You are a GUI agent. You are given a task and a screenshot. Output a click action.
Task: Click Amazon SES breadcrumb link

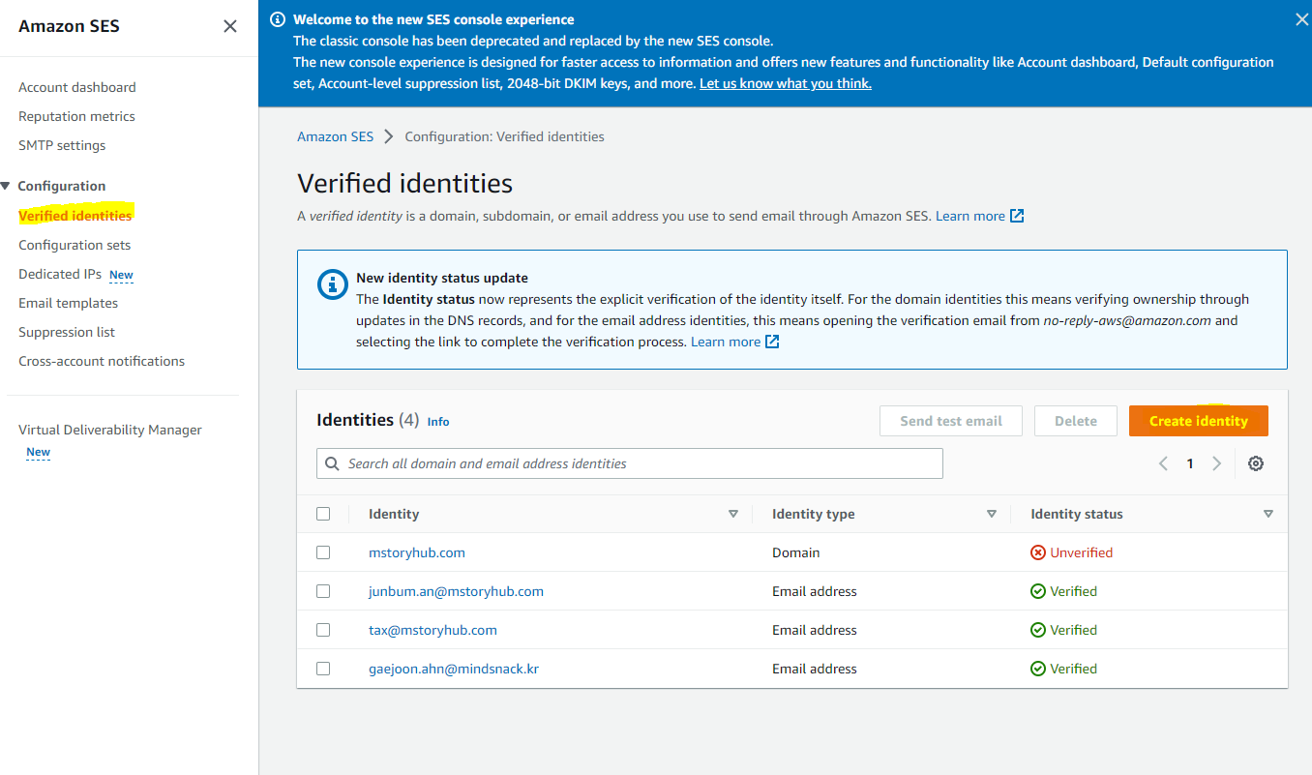coord(335,136)
